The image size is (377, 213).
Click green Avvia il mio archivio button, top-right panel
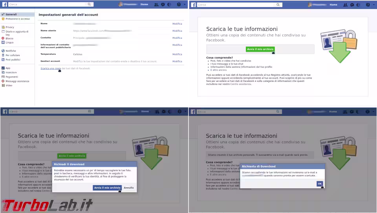(260, 49)
